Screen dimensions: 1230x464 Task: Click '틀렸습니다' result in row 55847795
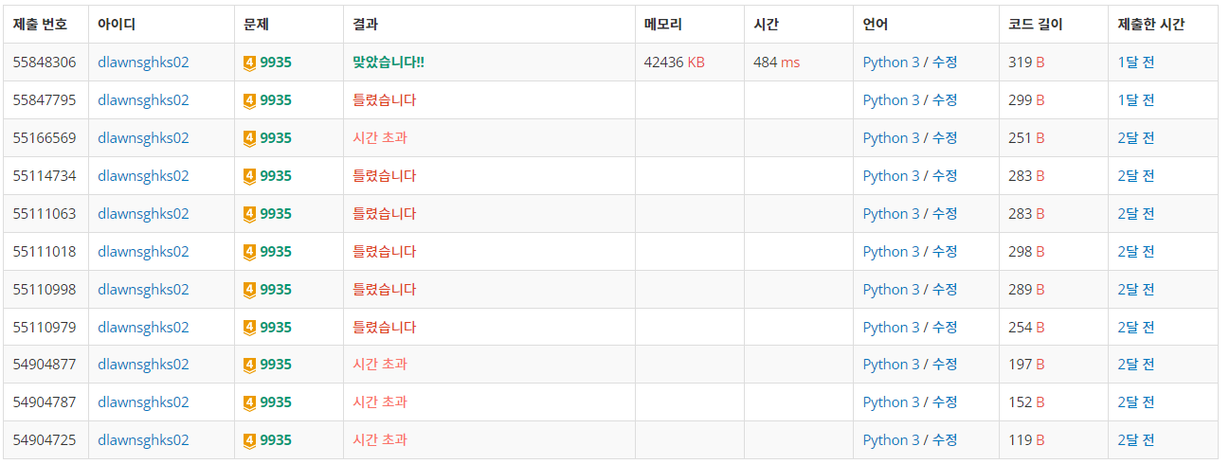point(384,100)
